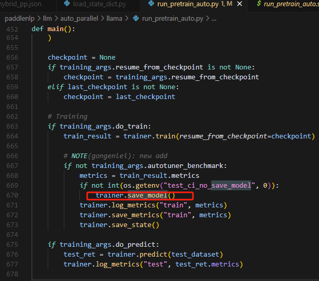Expand auto_parallel breadcrumb segment

pos(79,19)
